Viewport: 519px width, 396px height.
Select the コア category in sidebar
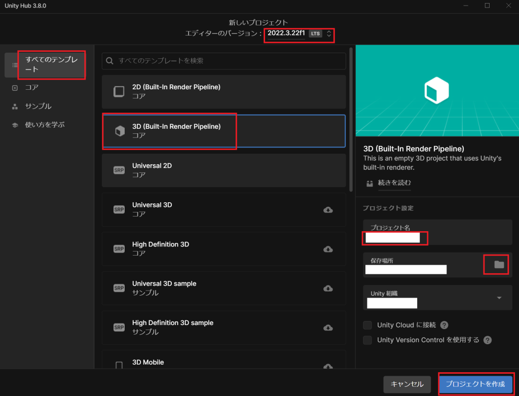[32, 87]
